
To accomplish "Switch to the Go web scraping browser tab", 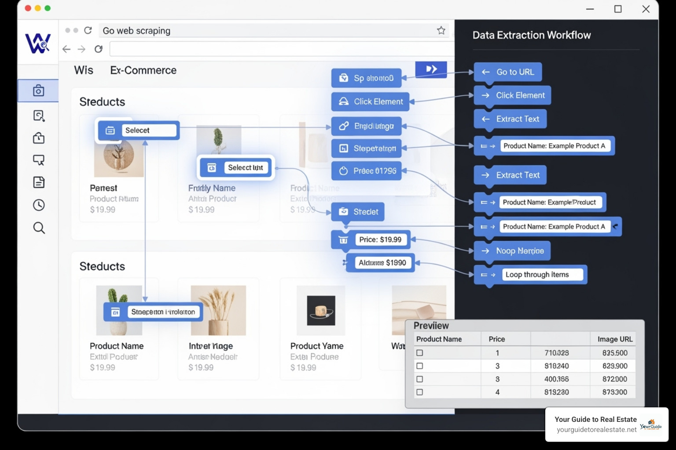I will (x=136, y=30).
